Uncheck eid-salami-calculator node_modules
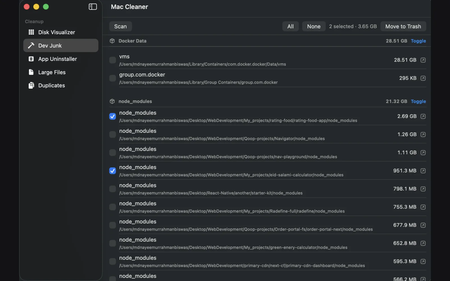450x281 pixels. 112,171
